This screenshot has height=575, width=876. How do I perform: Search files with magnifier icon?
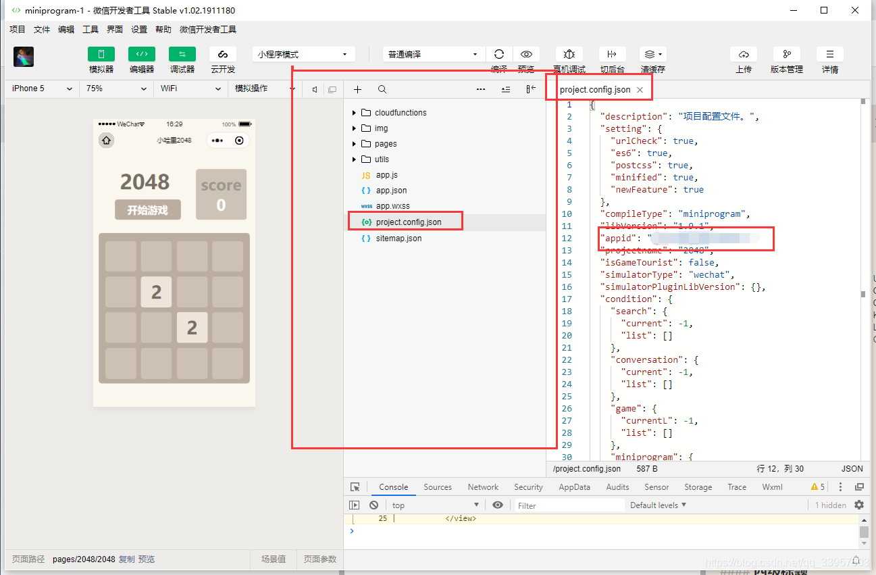[x=382, y=89]
